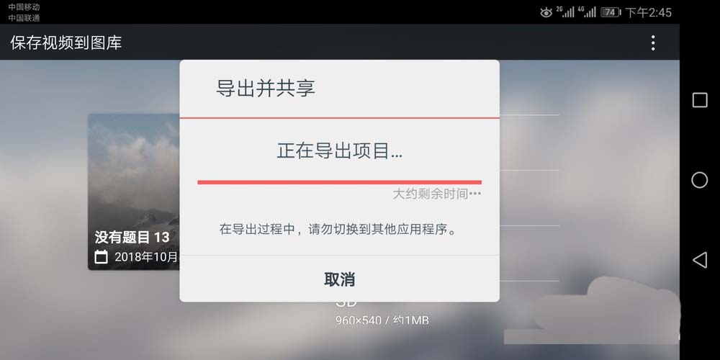Click the eye comfort icon in status bar
Viewport: 720px width, 360px height.
546,12
